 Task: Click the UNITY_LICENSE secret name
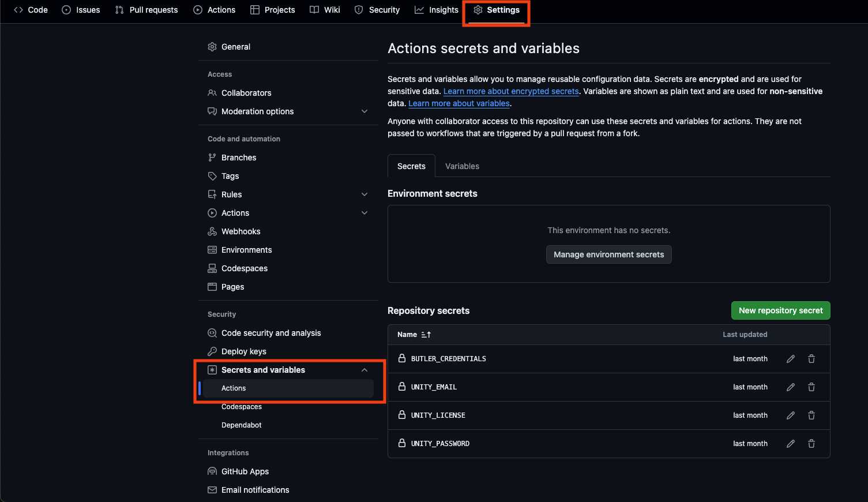(x=438, y=415)
